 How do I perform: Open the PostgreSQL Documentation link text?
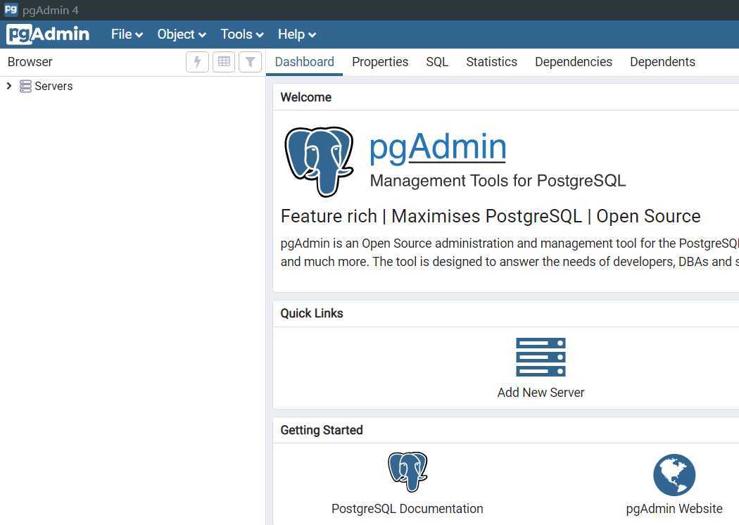[x=408, y=509]
